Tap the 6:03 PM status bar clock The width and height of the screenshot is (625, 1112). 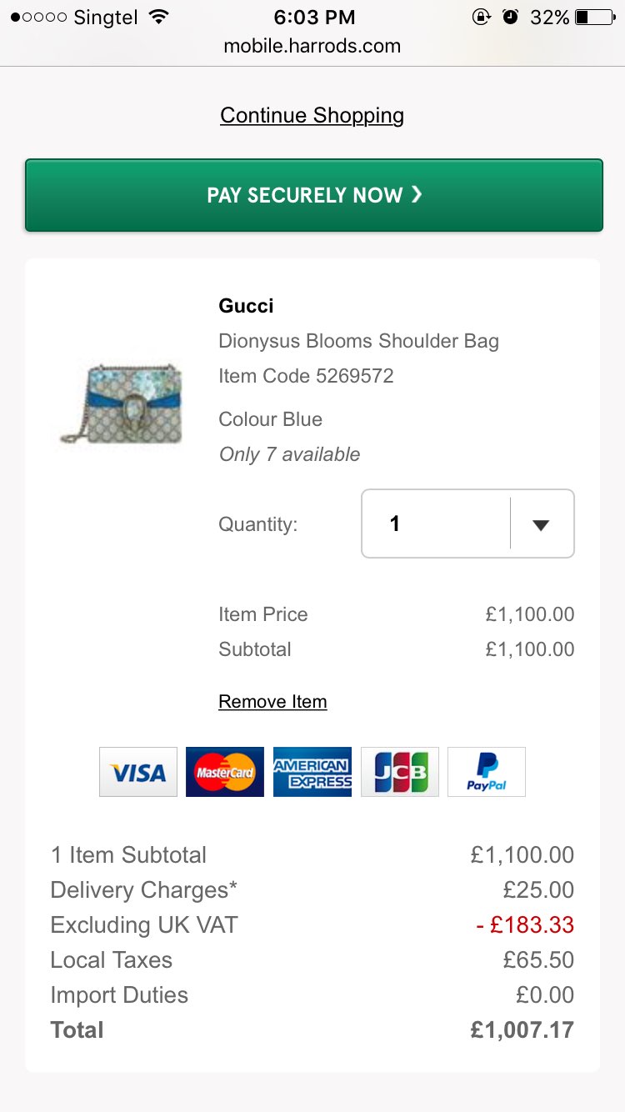313,17
